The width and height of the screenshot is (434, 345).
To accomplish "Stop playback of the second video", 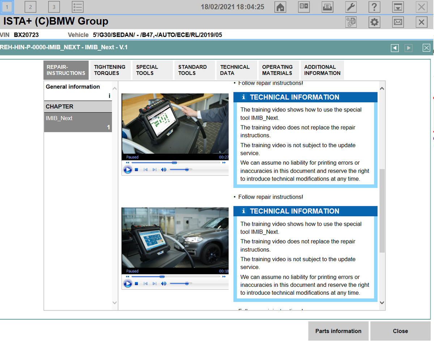I will 136,284.
